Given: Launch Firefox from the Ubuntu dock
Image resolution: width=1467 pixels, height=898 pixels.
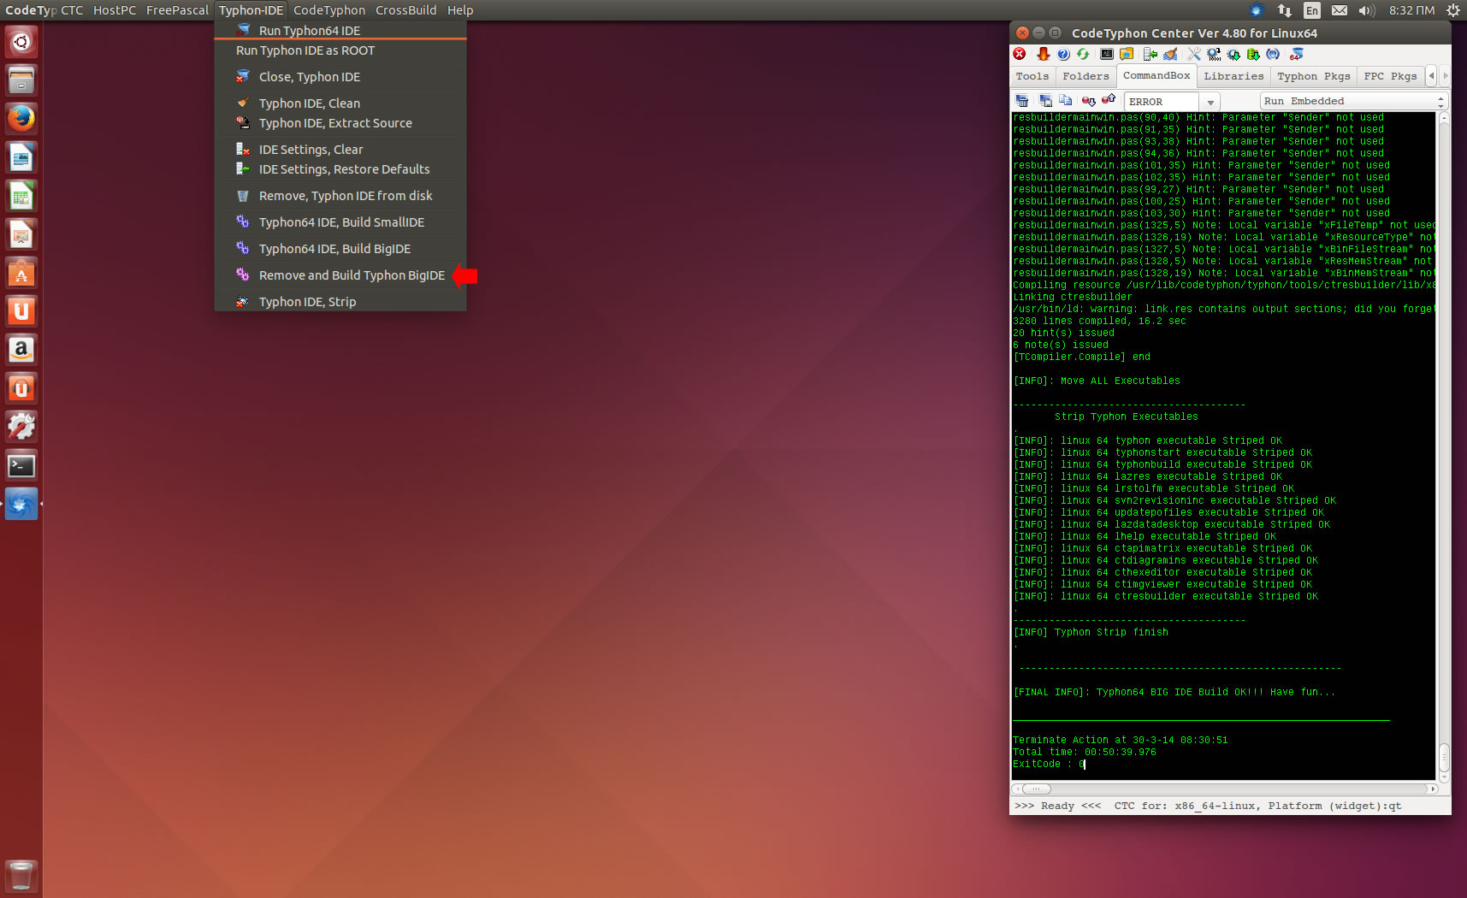Looking at the screenshot, I should (21, 119).
